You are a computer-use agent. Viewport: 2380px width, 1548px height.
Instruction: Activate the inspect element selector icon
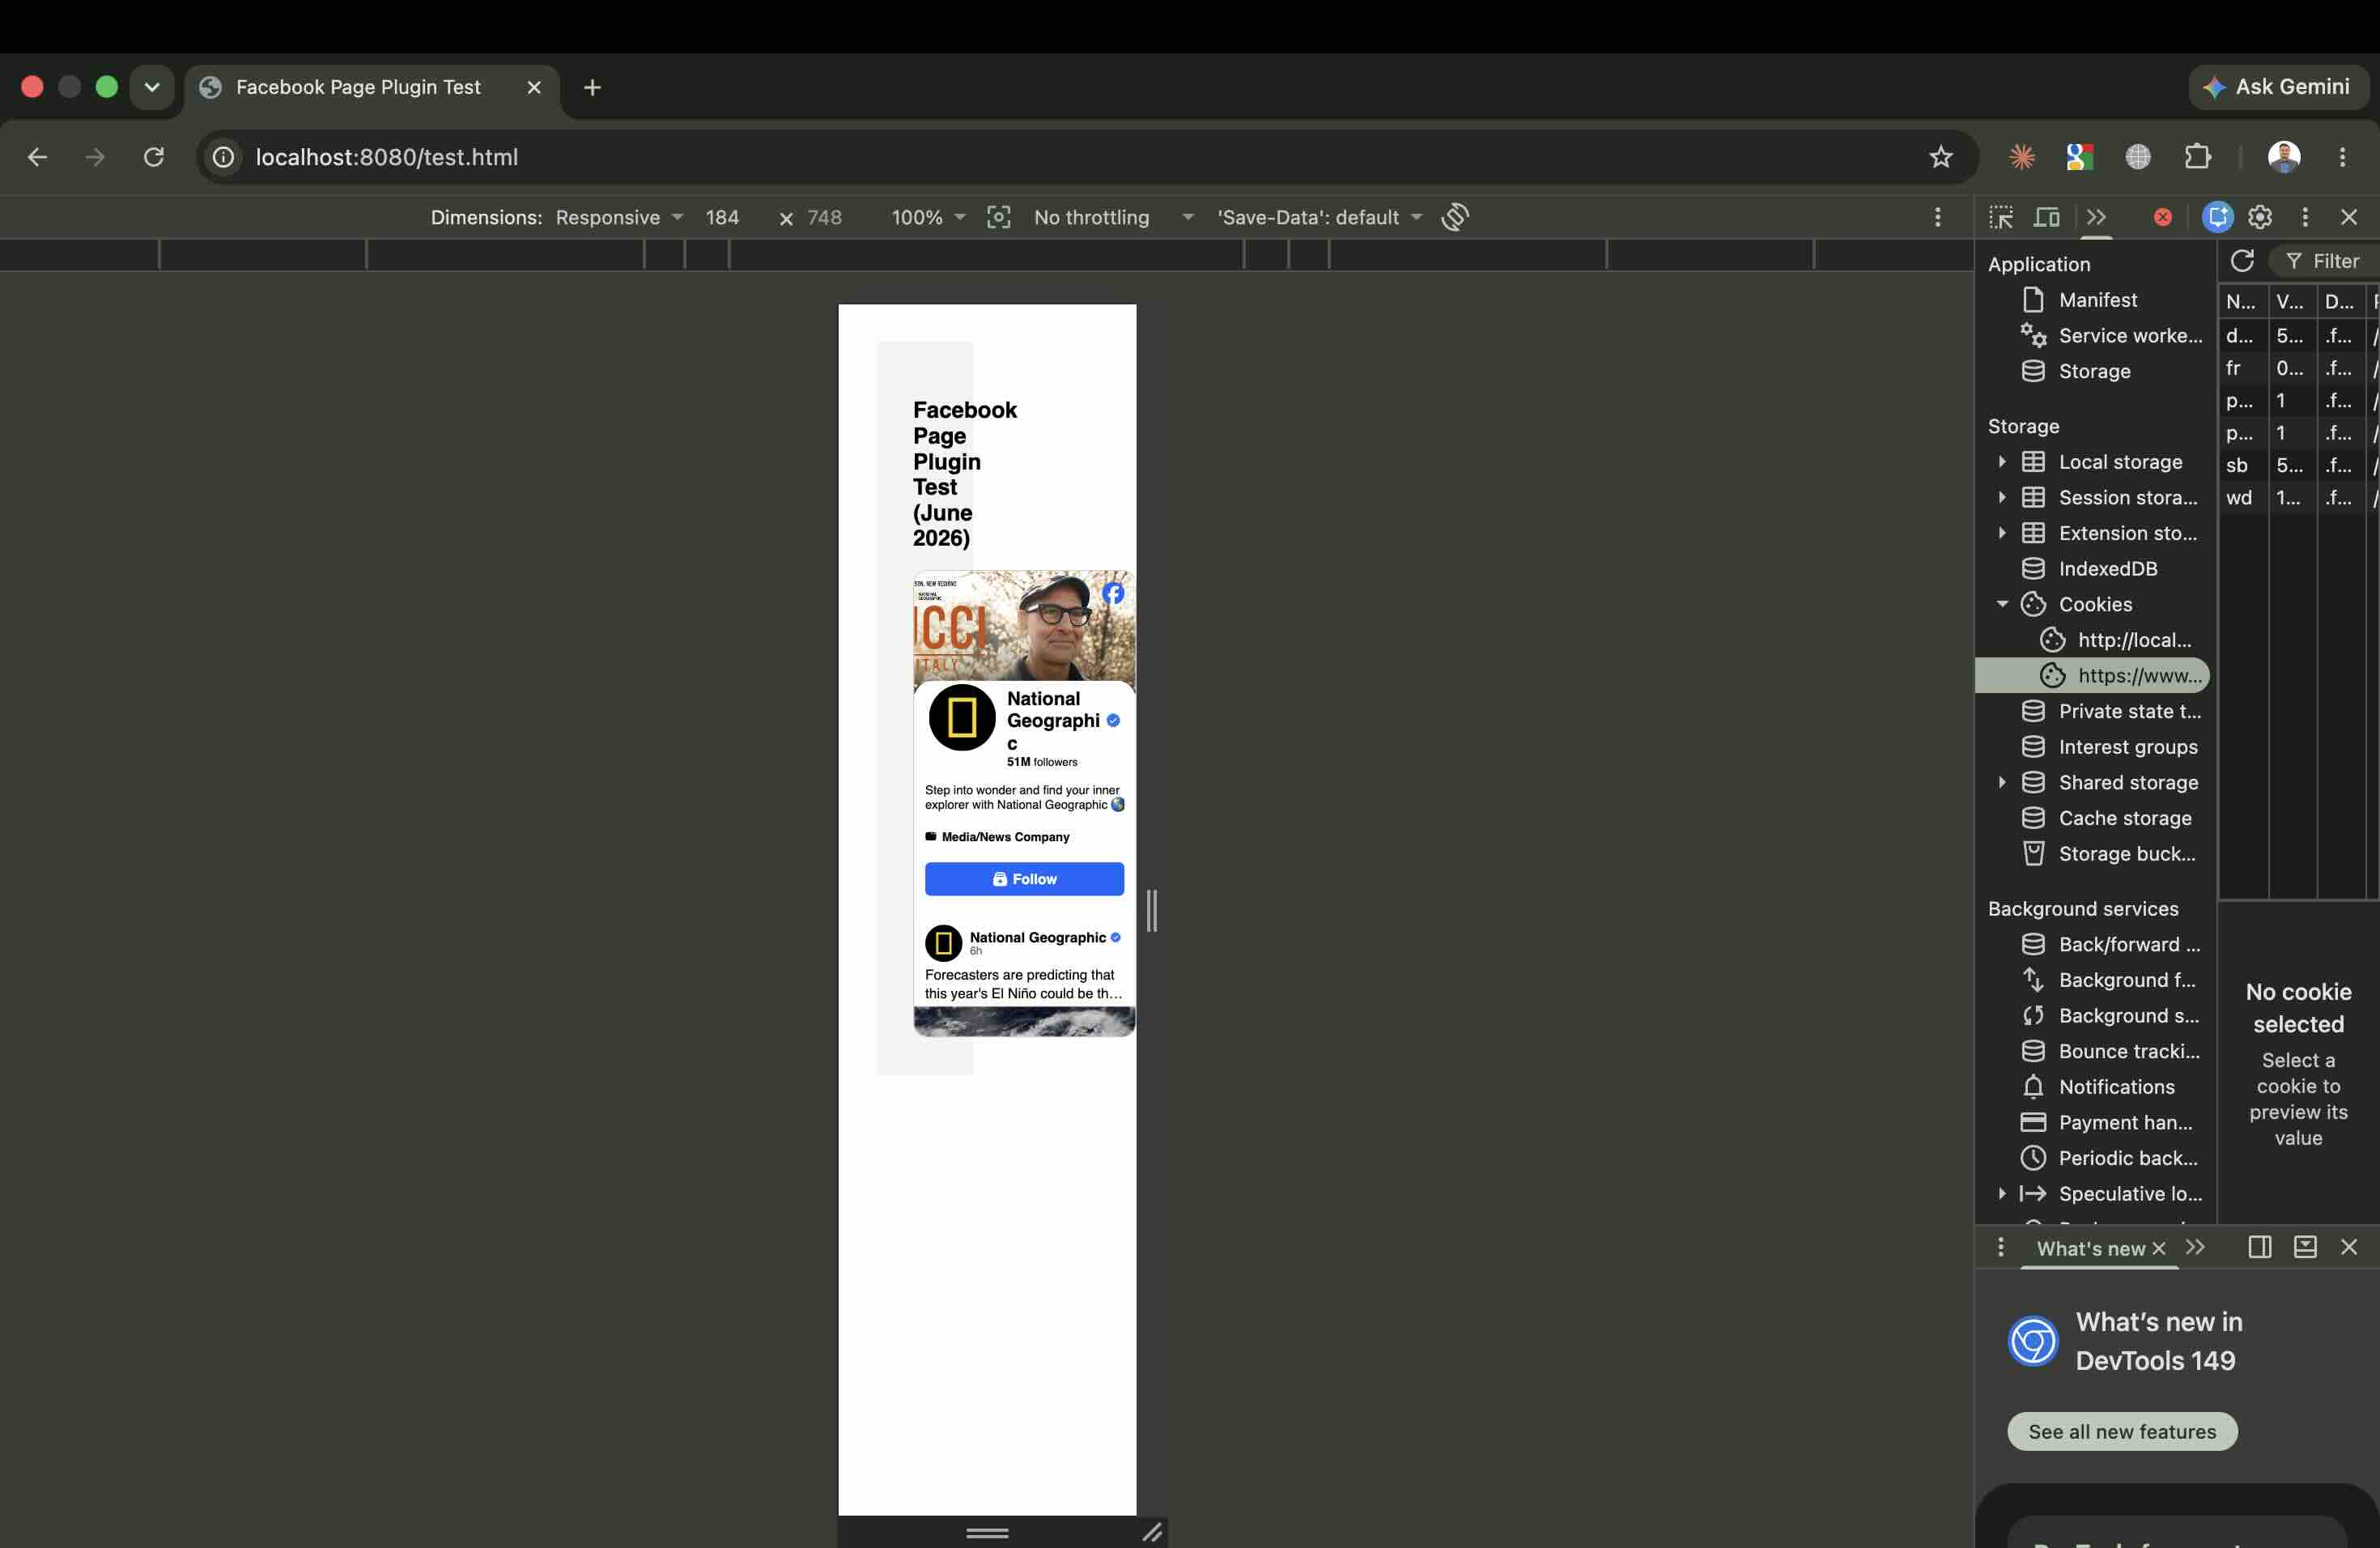[x=2001, y=217]
